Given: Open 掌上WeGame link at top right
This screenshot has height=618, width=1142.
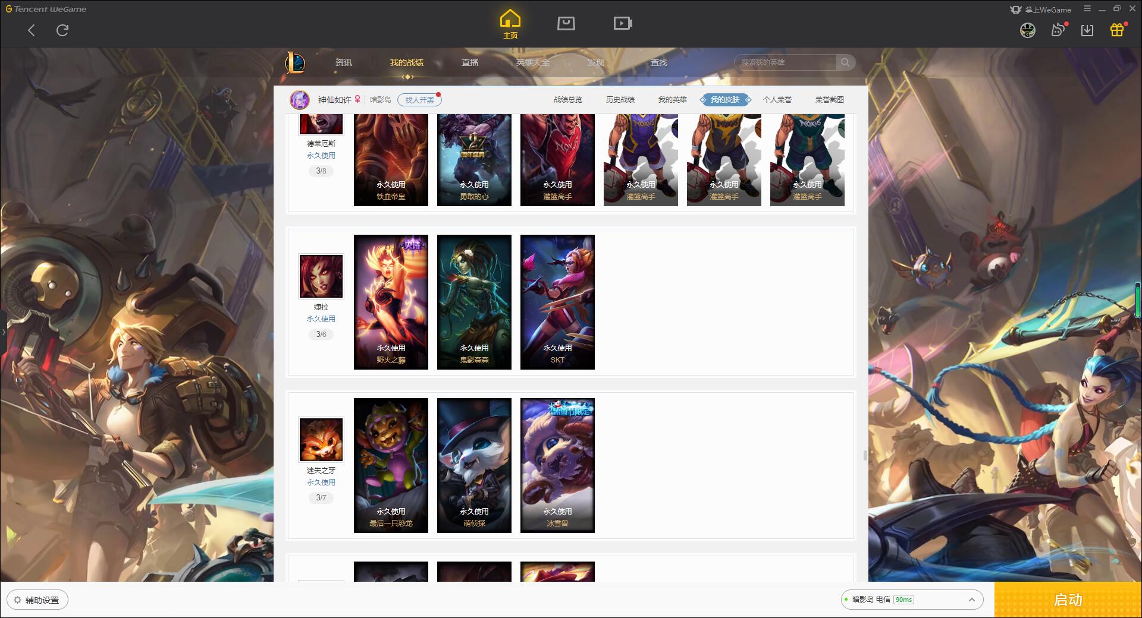Looking at the screenshot, I should 1040,10.
